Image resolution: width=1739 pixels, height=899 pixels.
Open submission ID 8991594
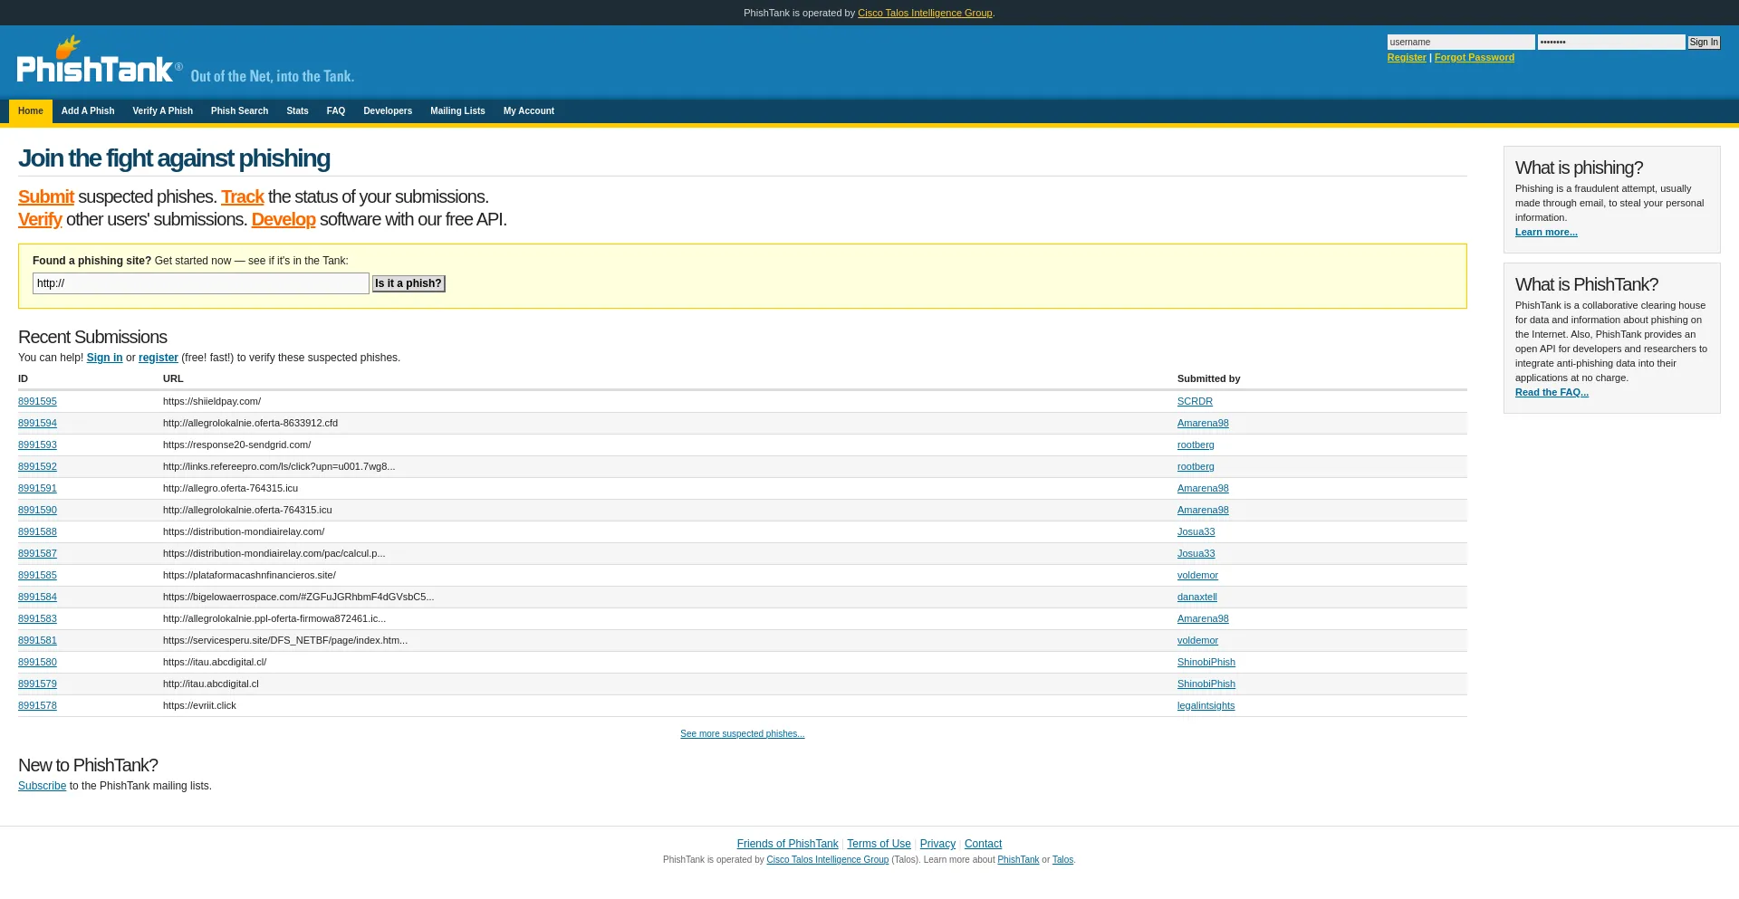click(37, 423)
